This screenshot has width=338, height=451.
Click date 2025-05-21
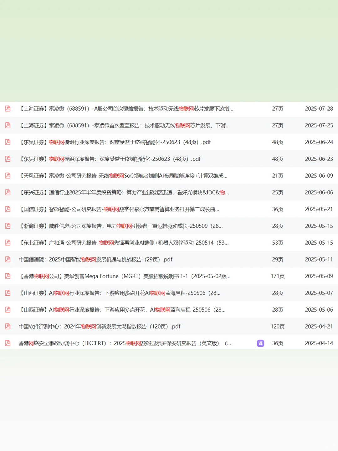click(319, 209)
